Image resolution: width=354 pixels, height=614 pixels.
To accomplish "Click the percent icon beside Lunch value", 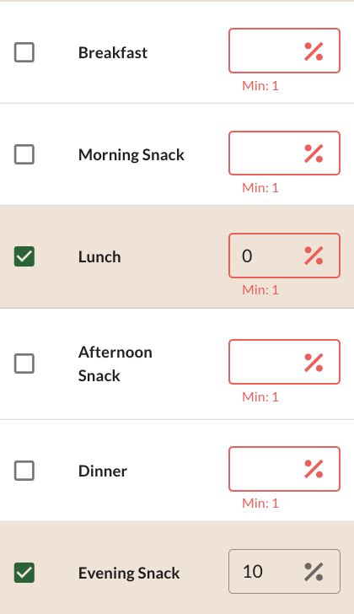I will click(314, 256).
